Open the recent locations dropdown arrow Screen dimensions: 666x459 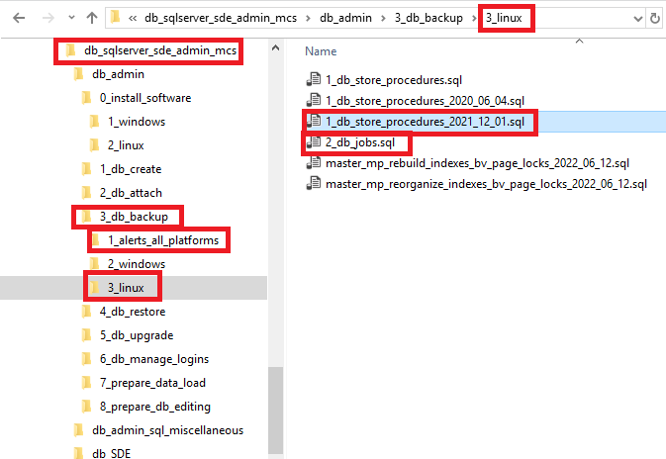point(71,18)
